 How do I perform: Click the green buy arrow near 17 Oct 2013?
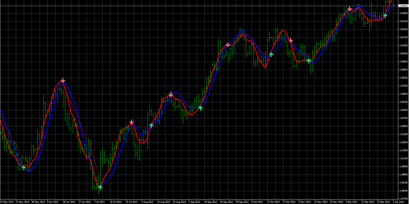click(271, 55)
